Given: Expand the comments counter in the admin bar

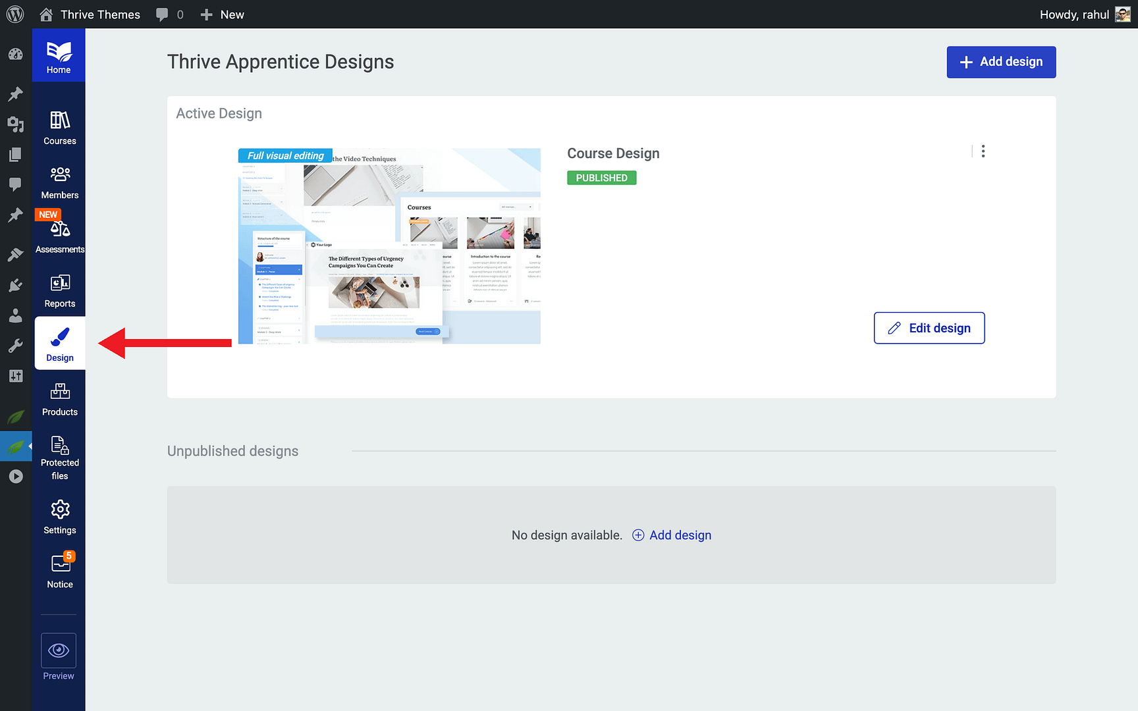Looking at the screenshot, I should click(169, 14).
